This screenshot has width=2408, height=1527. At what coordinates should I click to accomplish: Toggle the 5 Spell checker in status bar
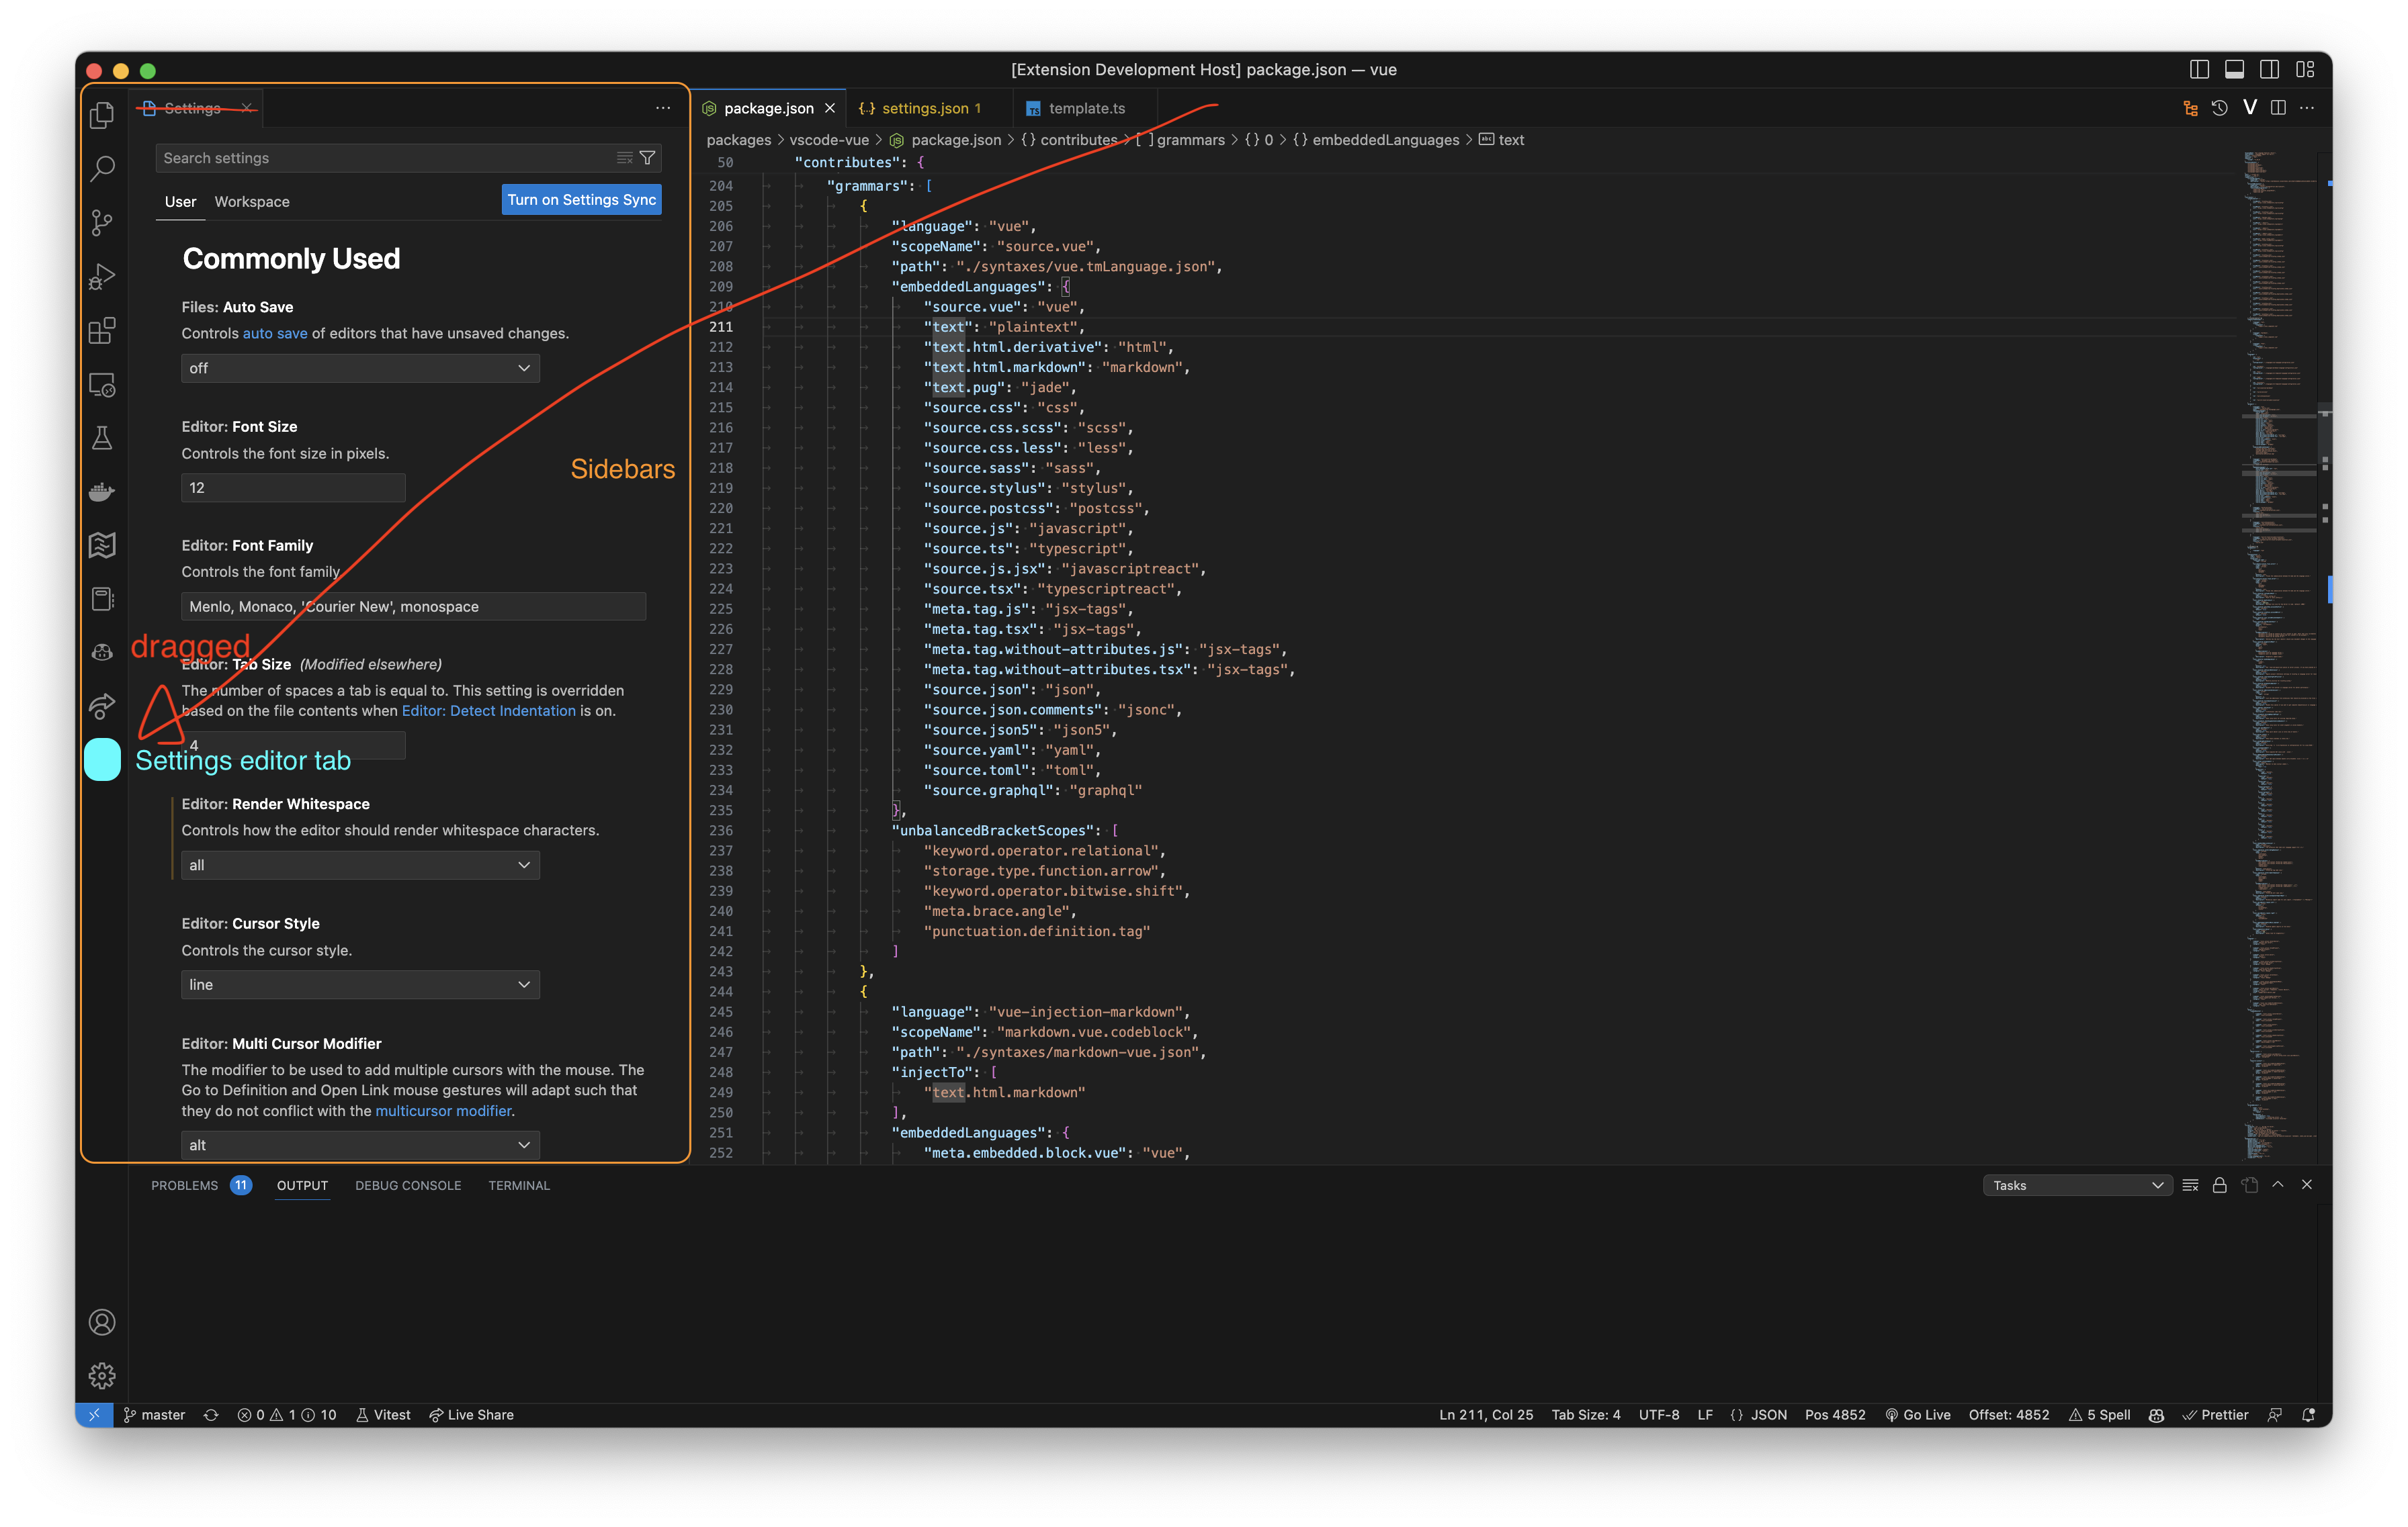[x=2100, y=1414]
